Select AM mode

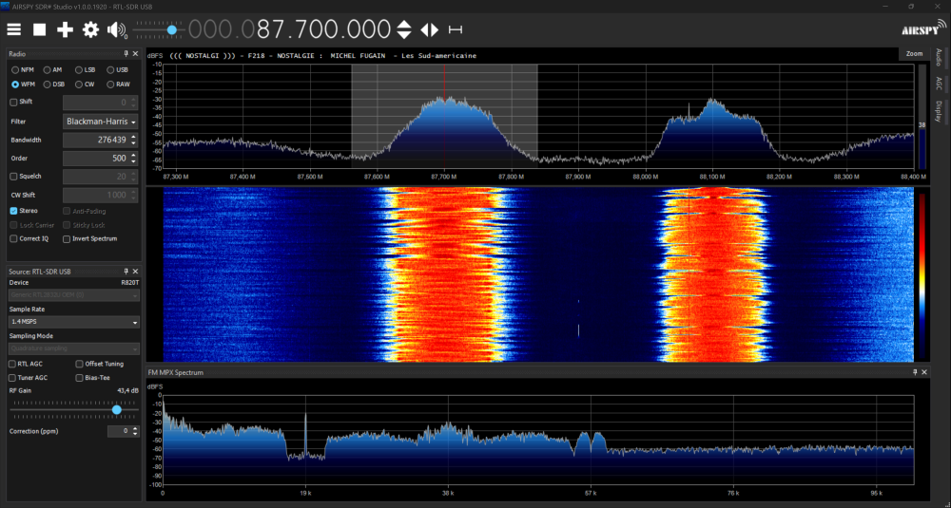coord(52,70)
